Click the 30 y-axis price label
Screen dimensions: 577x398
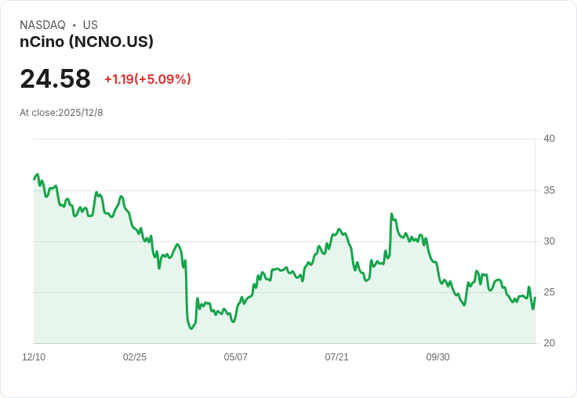pos(549,241)
